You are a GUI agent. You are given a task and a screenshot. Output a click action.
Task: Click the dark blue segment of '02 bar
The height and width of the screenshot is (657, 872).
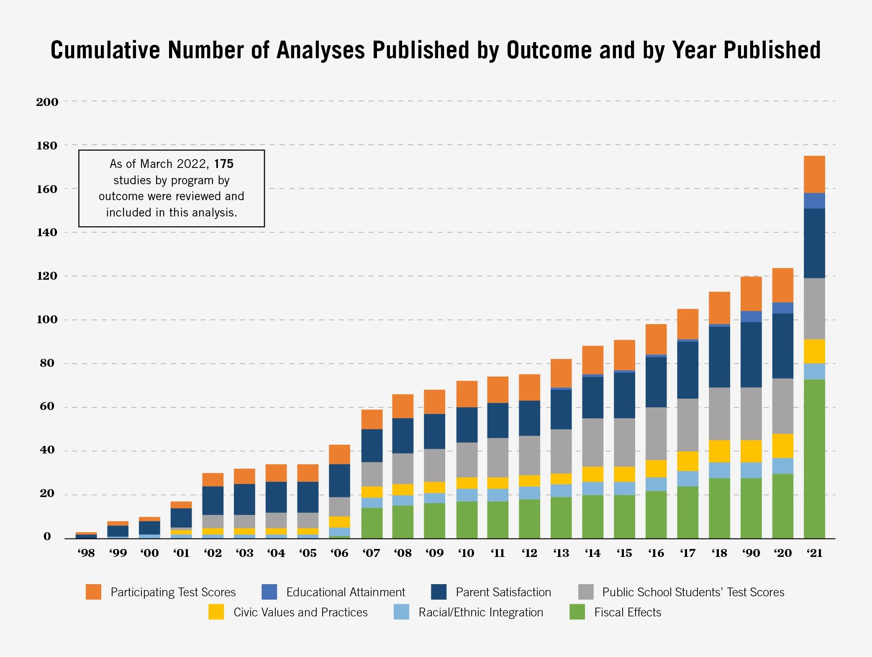(213, 500)
